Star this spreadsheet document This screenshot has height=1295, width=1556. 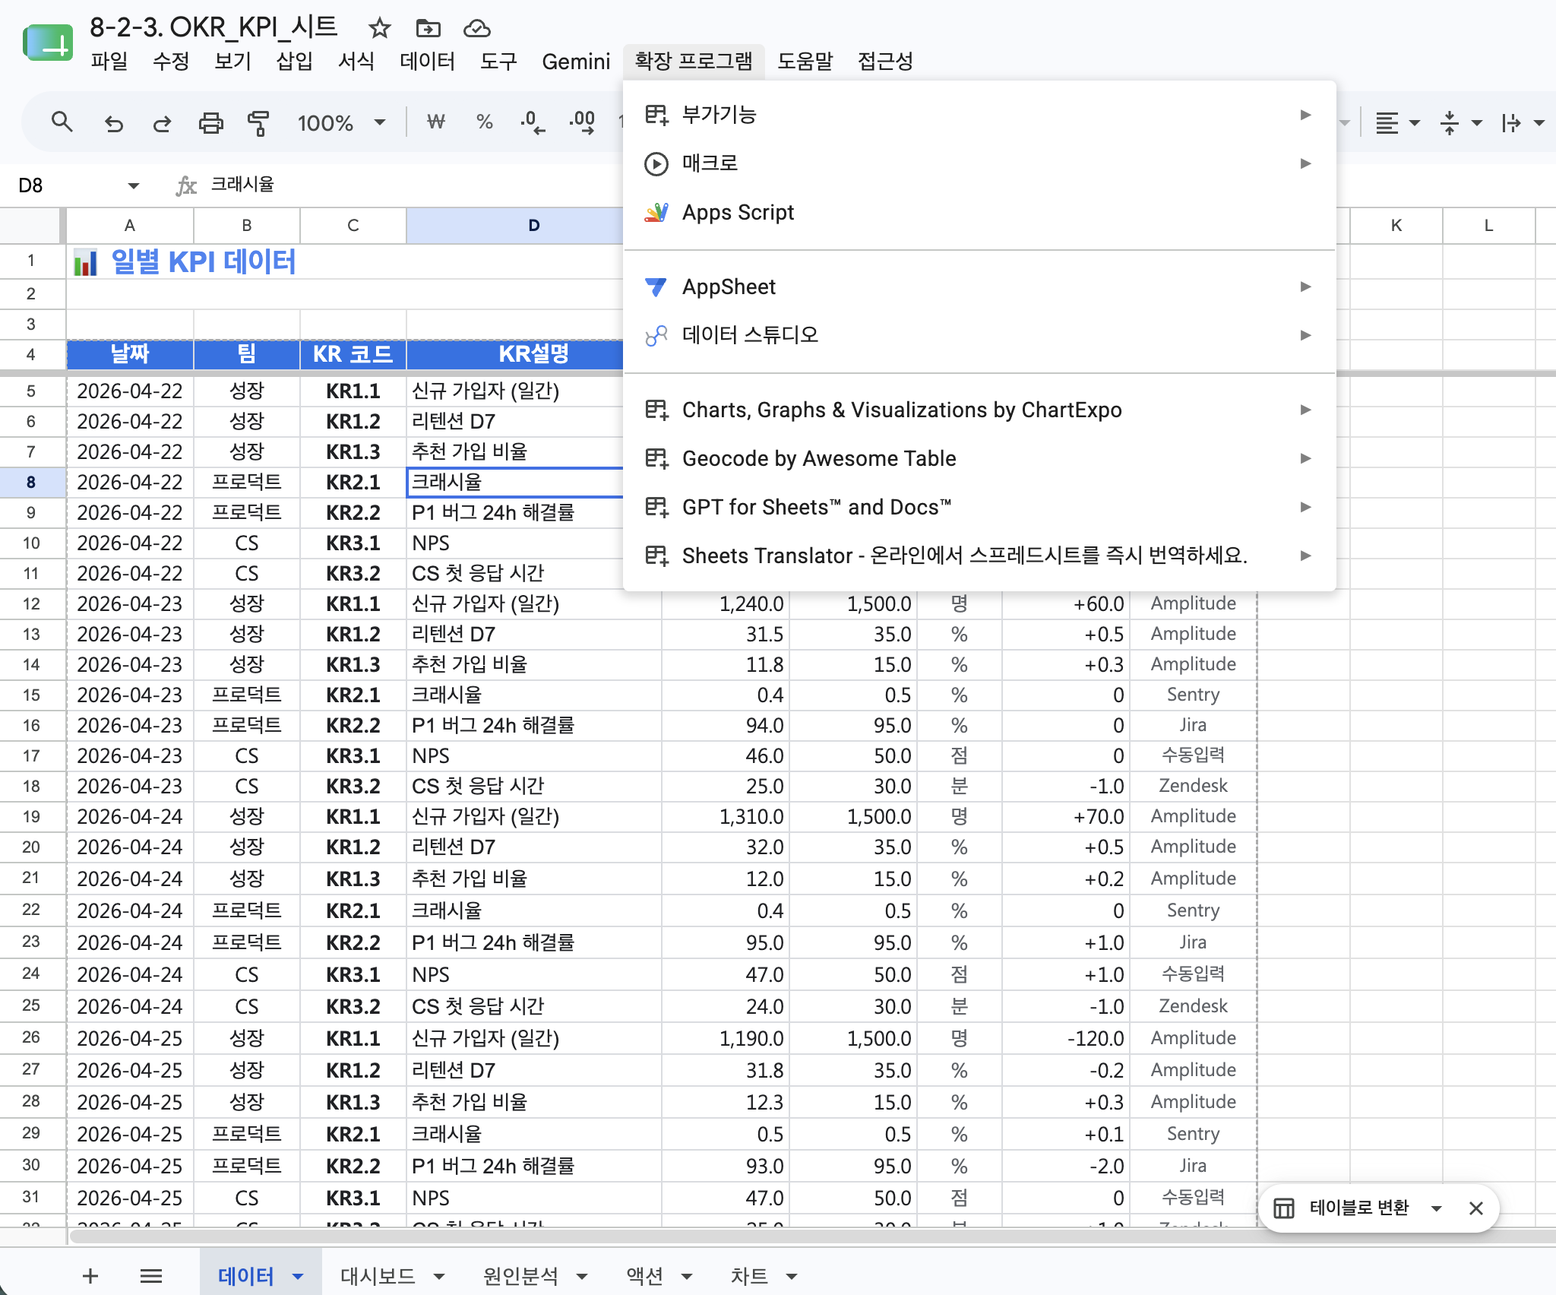click(379, 29)
